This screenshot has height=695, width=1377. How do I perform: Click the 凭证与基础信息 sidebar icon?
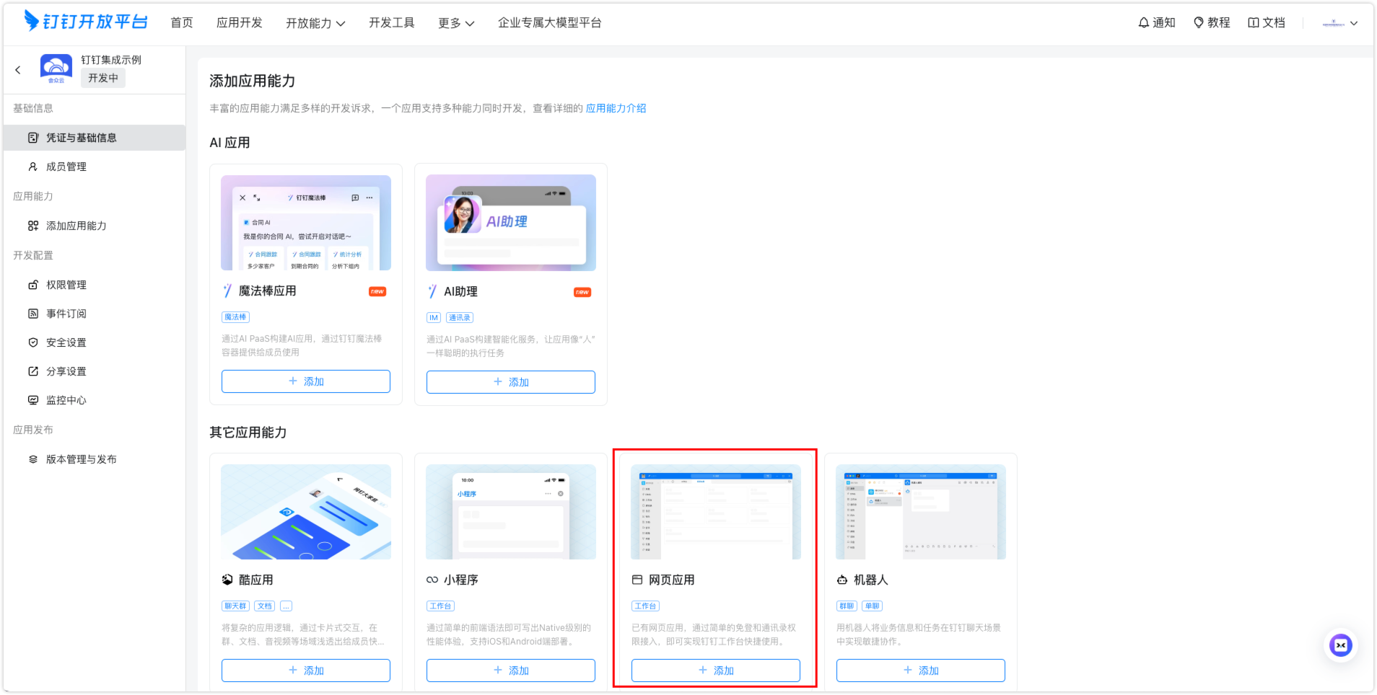pos(33,138)
